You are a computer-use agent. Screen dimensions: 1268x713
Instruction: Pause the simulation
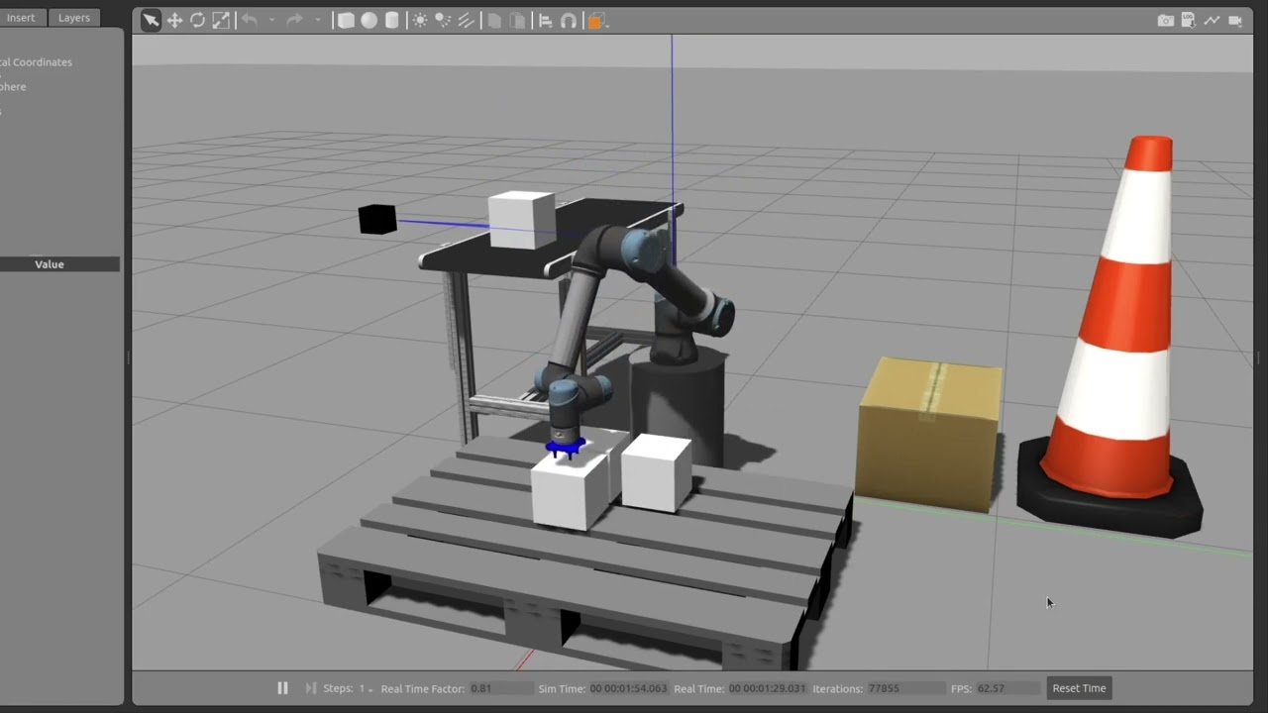tap(282, 688)
